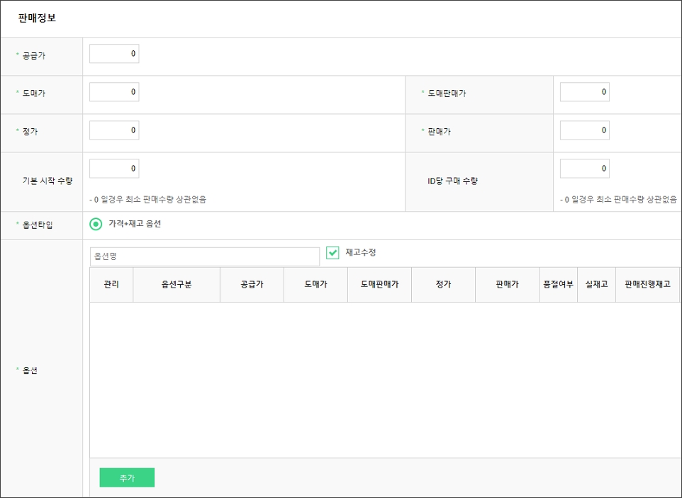Focus the ID당 구매 수량 field
This screenshot has height=498, width=682.
[x=584, y=169]
